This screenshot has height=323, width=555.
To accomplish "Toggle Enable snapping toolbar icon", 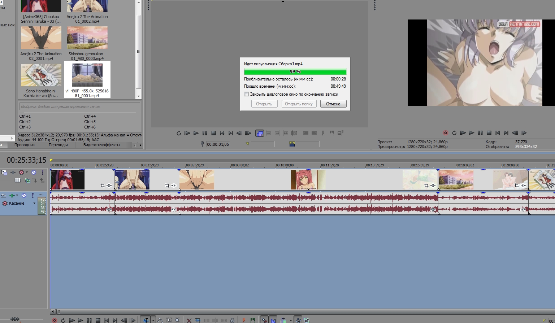I will pos(264,320).
